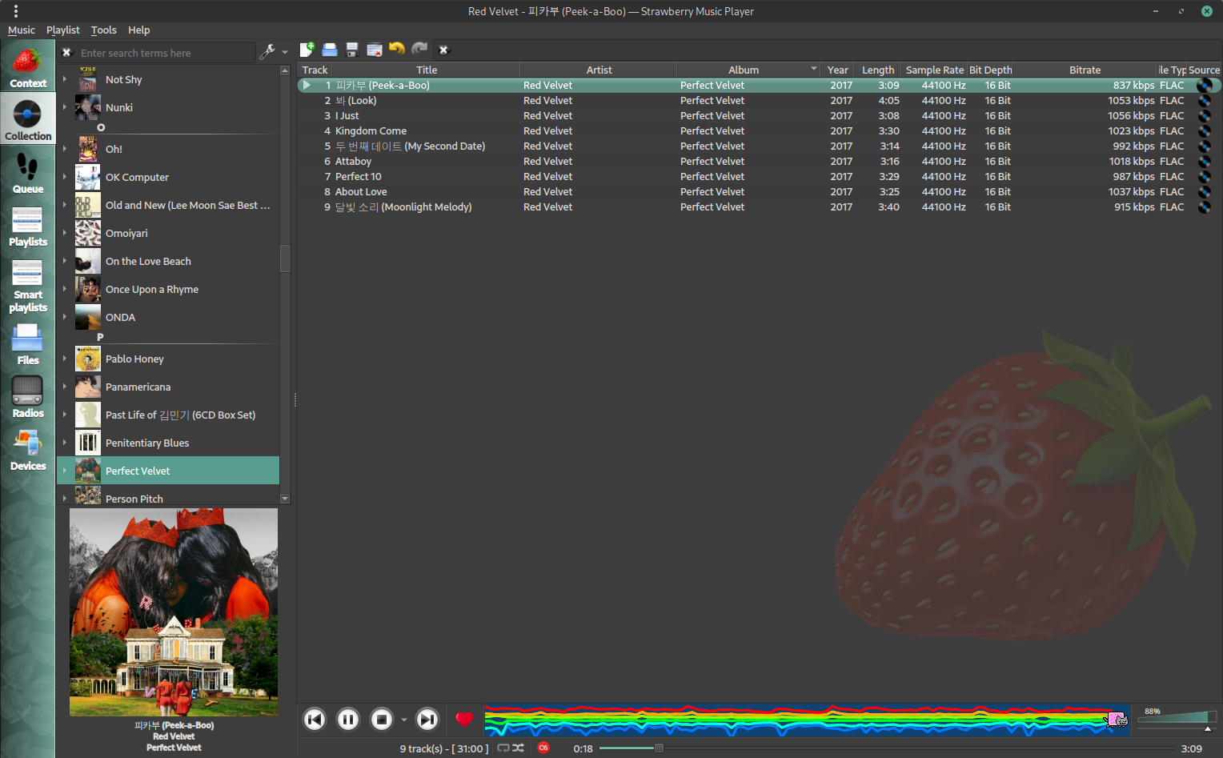
Task: Open the Tools menu
Action: click(103, 30)
